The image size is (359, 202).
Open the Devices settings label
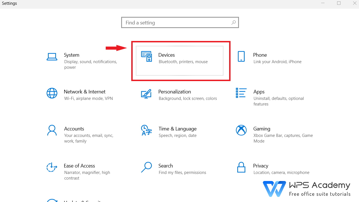pyautogui.click(x=167, y=55)
